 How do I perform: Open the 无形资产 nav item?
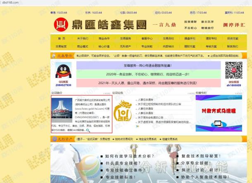[x=126, y=46]
